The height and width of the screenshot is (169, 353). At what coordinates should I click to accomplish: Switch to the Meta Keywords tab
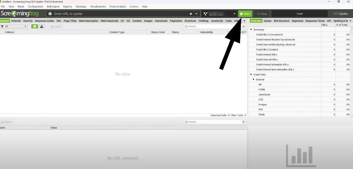109,21
